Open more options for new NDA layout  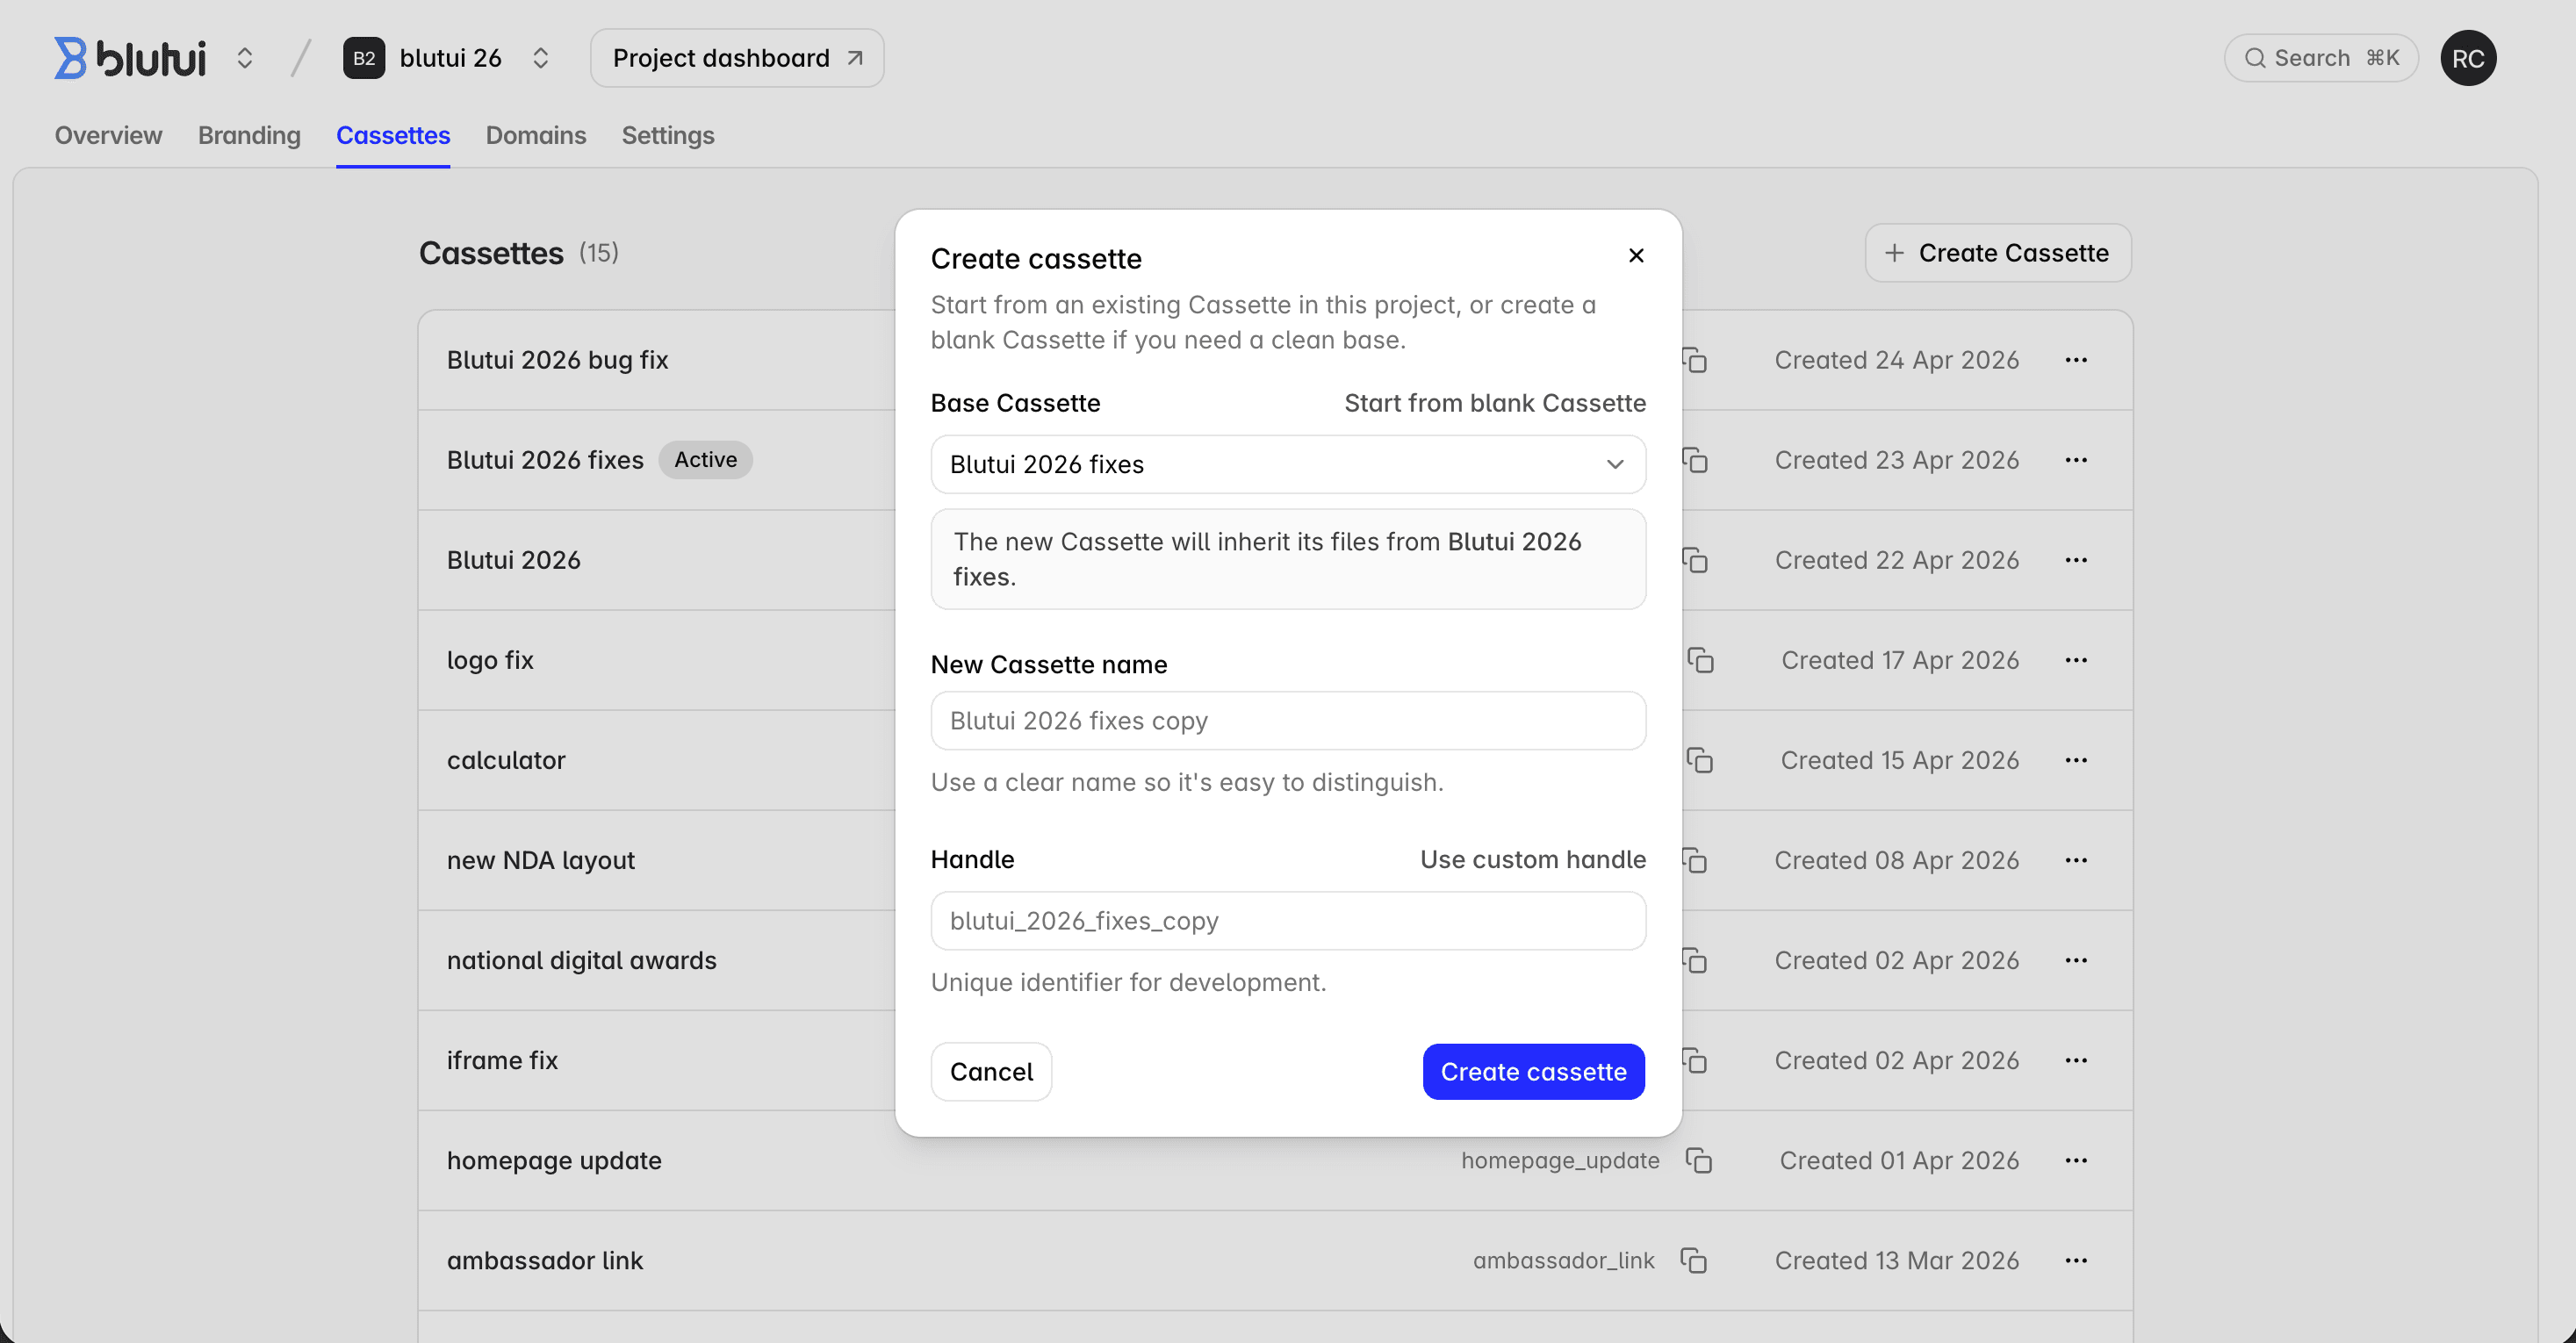2076,860
